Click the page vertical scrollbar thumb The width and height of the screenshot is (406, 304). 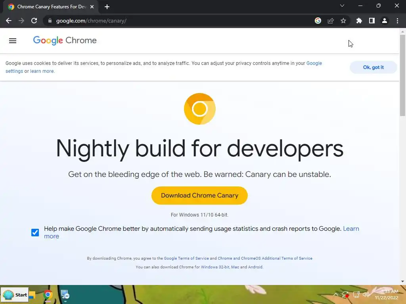tap(402, 75)
